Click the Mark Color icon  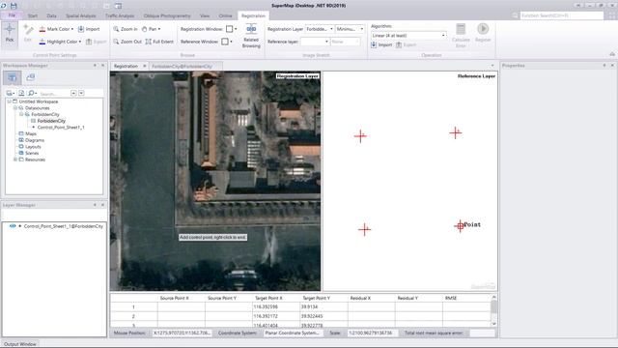[42, 29]
